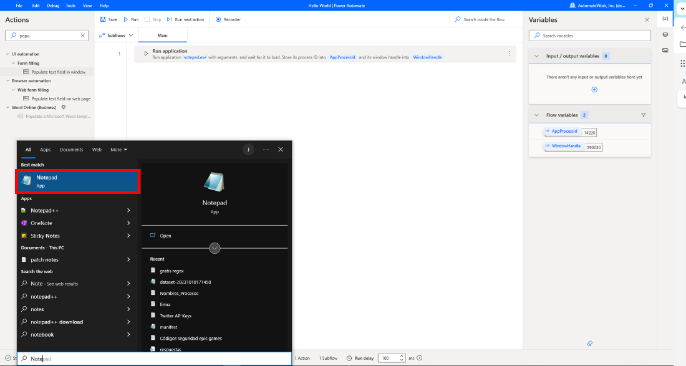Open the Tools menu
Viewport: 686px width, 366px height.
[x=70, y=6]
